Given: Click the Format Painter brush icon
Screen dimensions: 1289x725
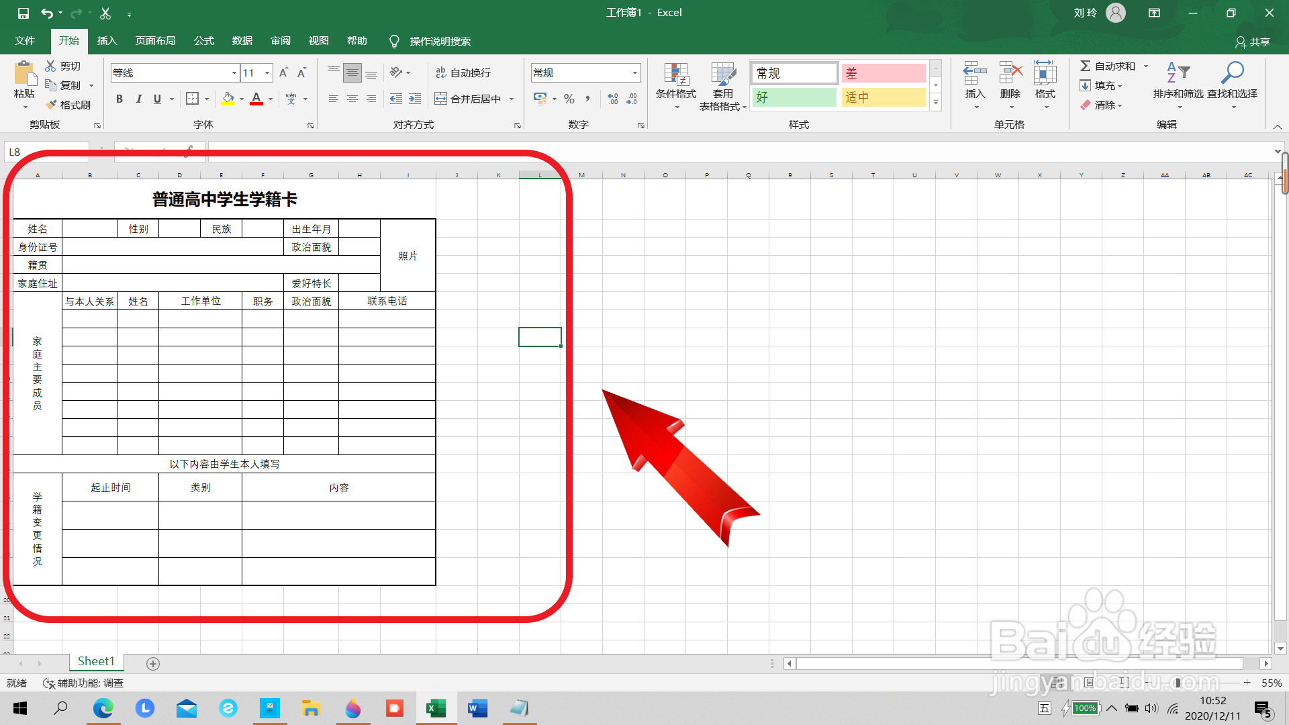Looking at the screenshot, I should tap(52, 105).
